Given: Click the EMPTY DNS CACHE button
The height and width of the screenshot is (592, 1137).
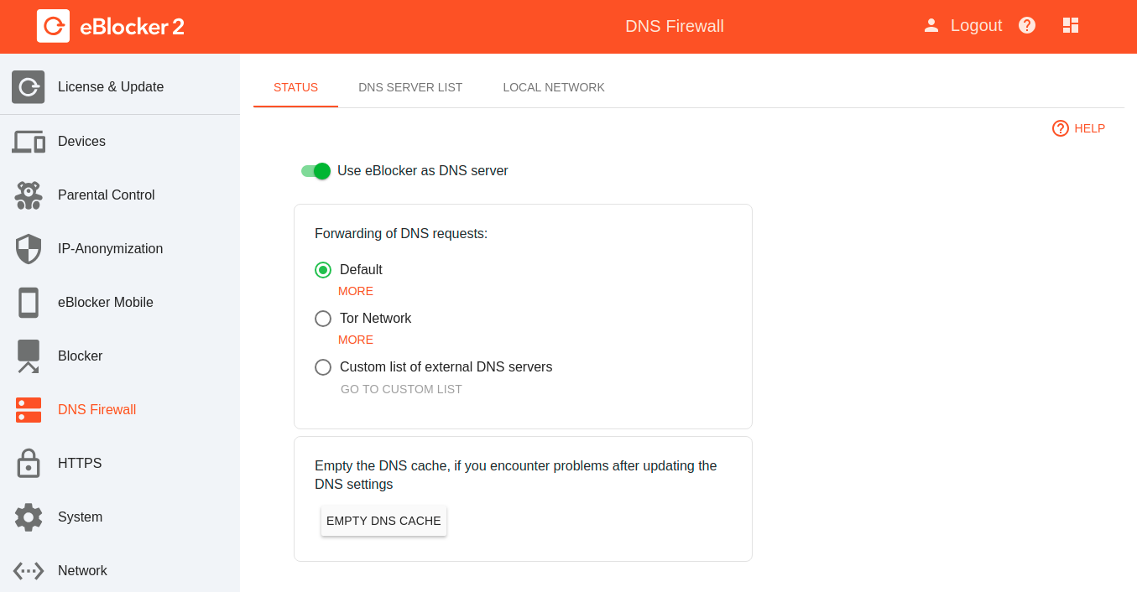Looking at the screenshot, I should click(383, 521).
